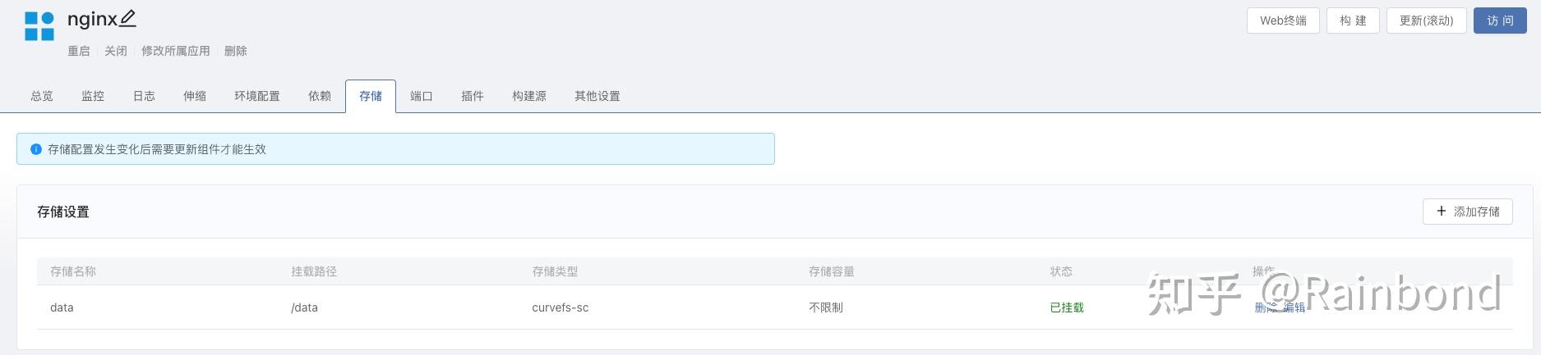Select the 伸缩 scaling tab
This screenshot has height=355, width=1541.
pyautogui.click(x=195, y=96)
